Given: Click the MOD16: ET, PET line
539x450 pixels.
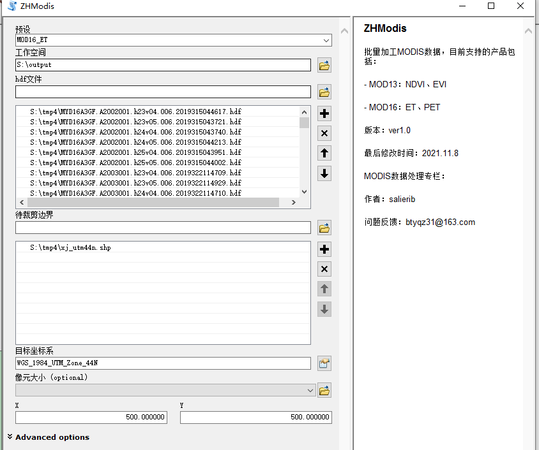Looking at the screenshot, I should coord(402,107).
